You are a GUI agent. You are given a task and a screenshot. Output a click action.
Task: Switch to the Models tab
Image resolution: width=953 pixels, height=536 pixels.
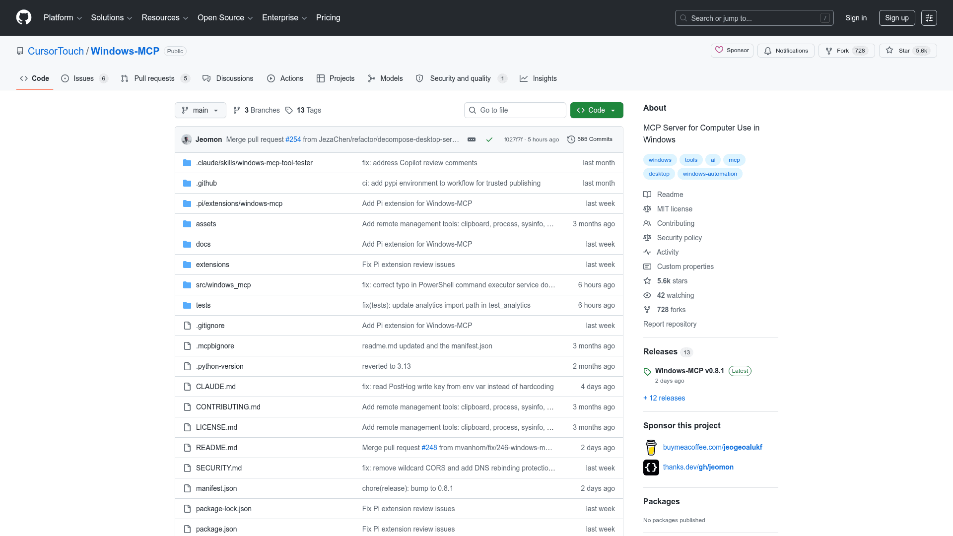(x=385, y=78)
